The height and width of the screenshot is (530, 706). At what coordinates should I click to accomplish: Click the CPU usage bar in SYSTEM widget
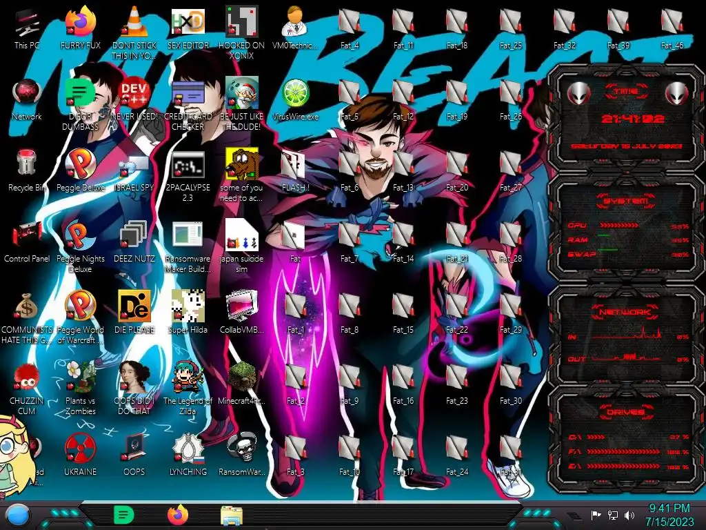618,226
